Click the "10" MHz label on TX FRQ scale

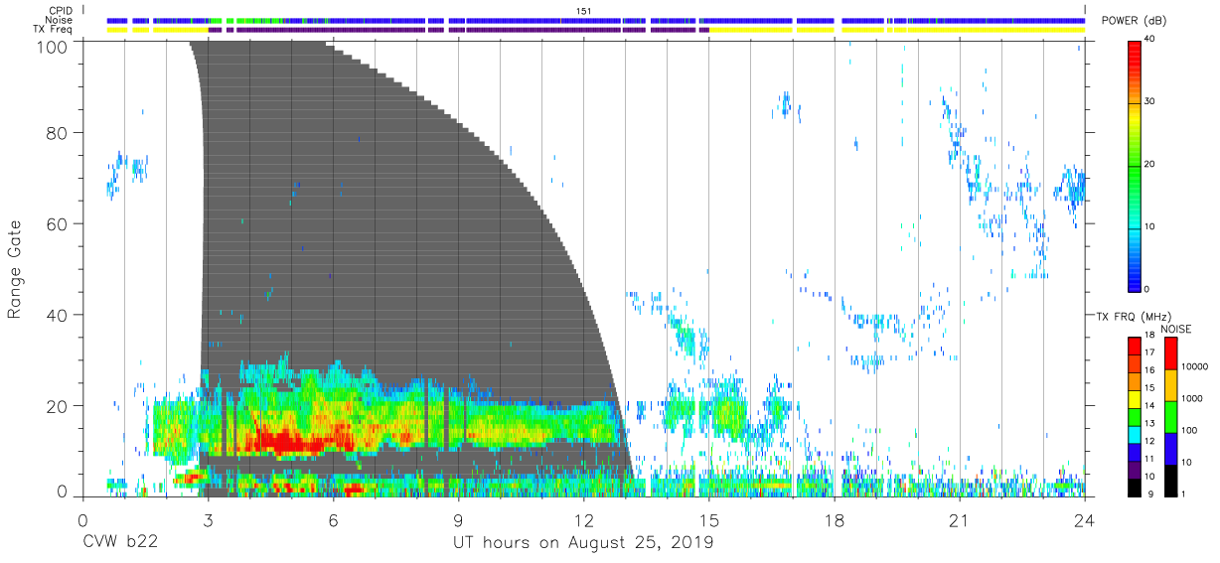1151,477
